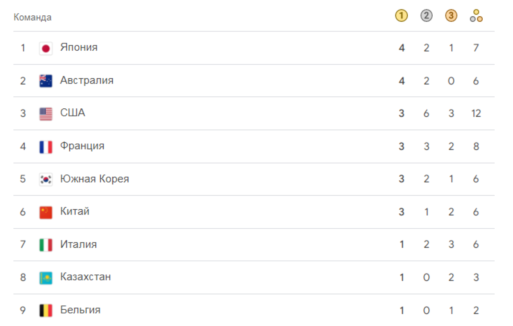This screenshot has width=513, height=326.
Task: Click the Belgium flag icon
Action: (46, 311)
